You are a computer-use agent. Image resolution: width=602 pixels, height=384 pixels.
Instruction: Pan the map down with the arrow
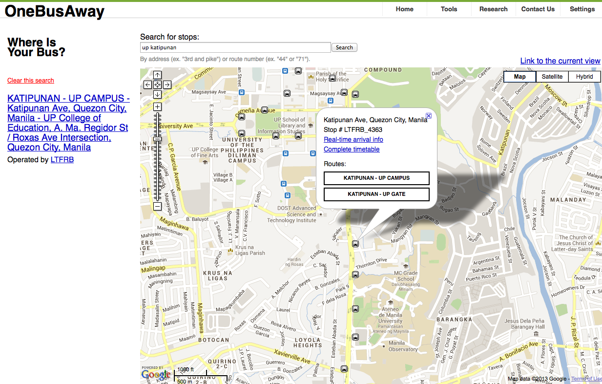(157, 94)
